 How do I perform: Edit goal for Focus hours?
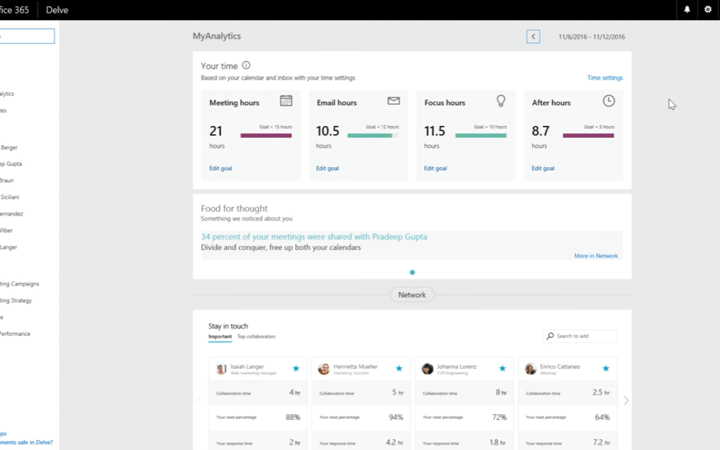coord(435,168)
